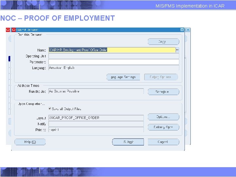Cancel the Submit Request dialog

click(164, 142)
